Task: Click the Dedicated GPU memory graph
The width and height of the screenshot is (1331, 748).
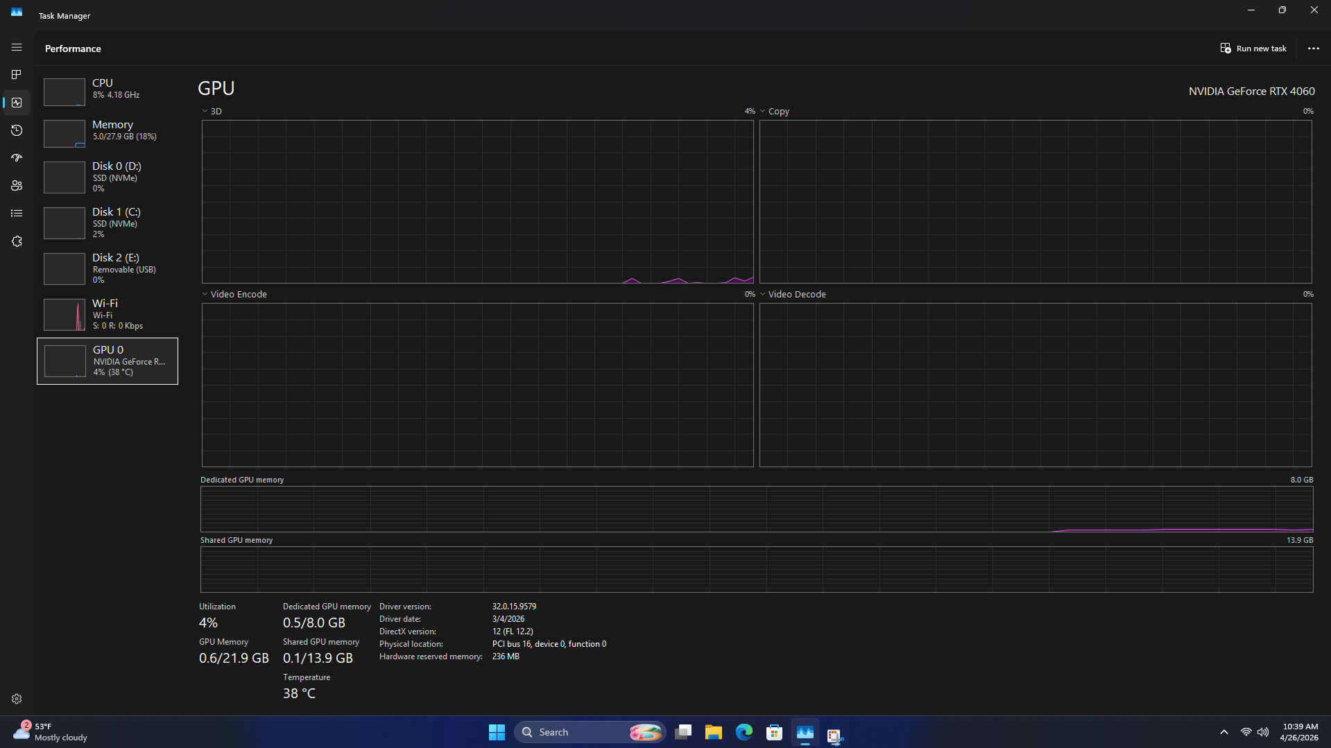Action: [757, 509]
